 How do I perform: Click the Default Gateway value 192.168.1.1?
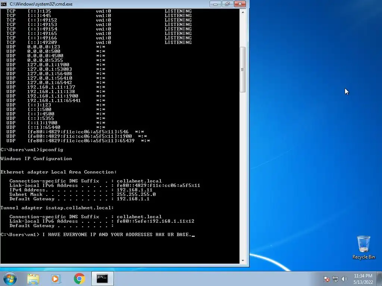133,199
